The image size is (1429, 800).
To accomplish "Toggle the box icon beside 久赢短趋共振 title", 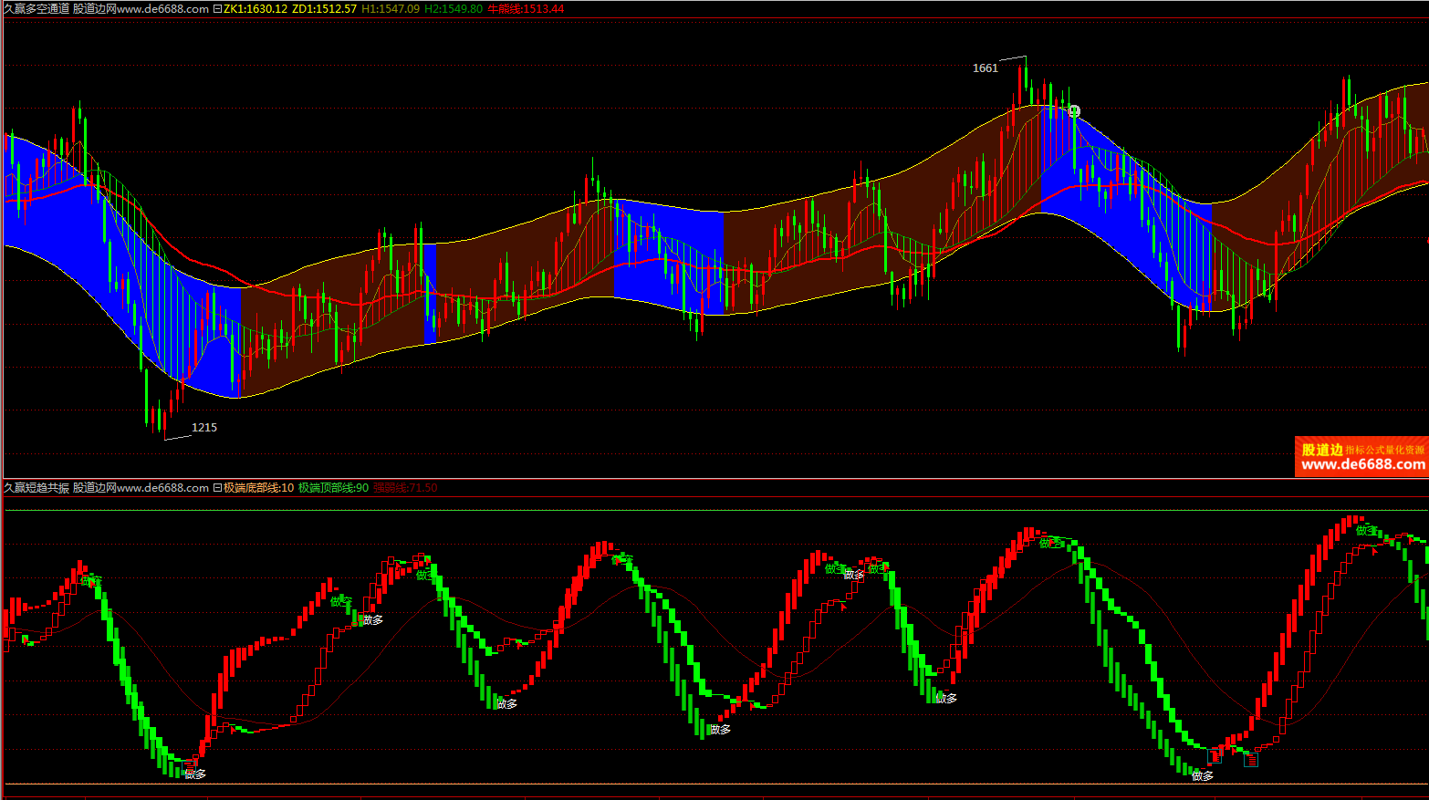I will coord(217,488).
